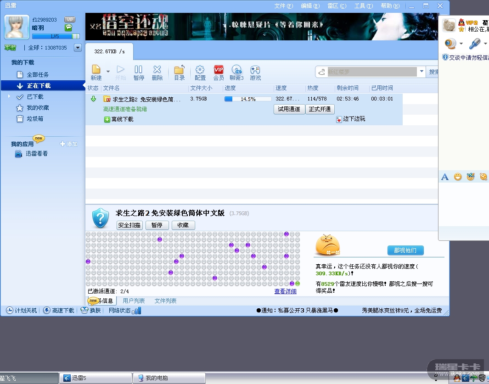This screenshot has height=384, width=489.
Task: Click 高速下载 in status bar
Action: [x=59, y=311]
